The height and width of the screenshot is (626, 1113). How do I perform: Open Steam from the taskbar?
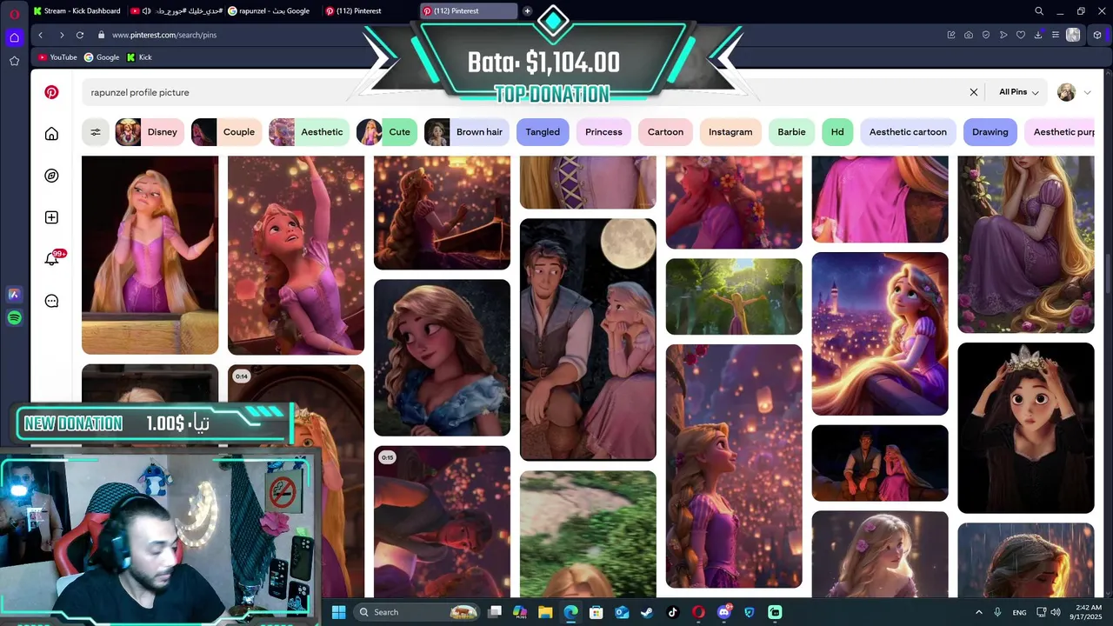pyautogui.click(x=647, y=612)
